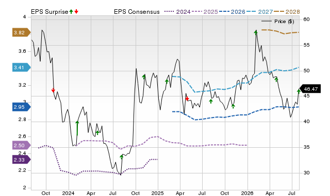Screen dimensions: 330x196
Task: Click the green surprise marker in August 2025
Action: pyautogui.click(x=211, y=102)
